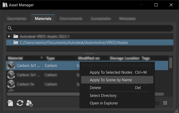
Task: Click the Carbon 3x1 material ball icon
Action: click(11, 66)
